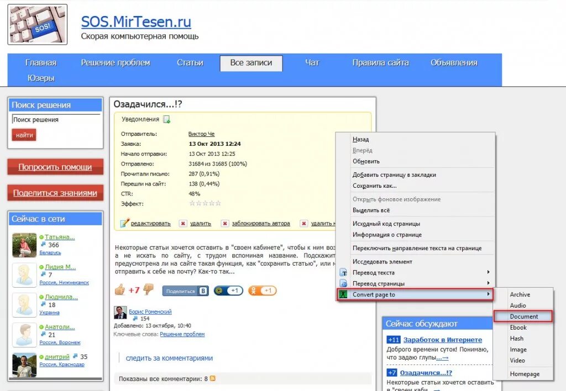Open Чат tab

(312, 63)
